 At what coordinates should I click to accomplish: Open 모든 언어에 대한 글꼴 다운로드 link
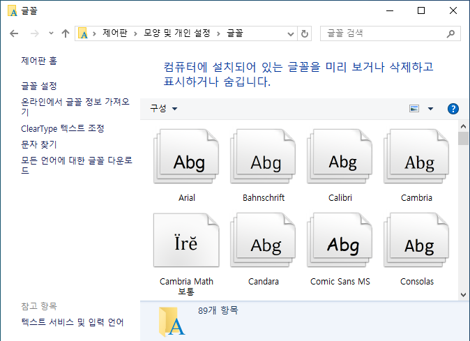[x=77, y=165]
